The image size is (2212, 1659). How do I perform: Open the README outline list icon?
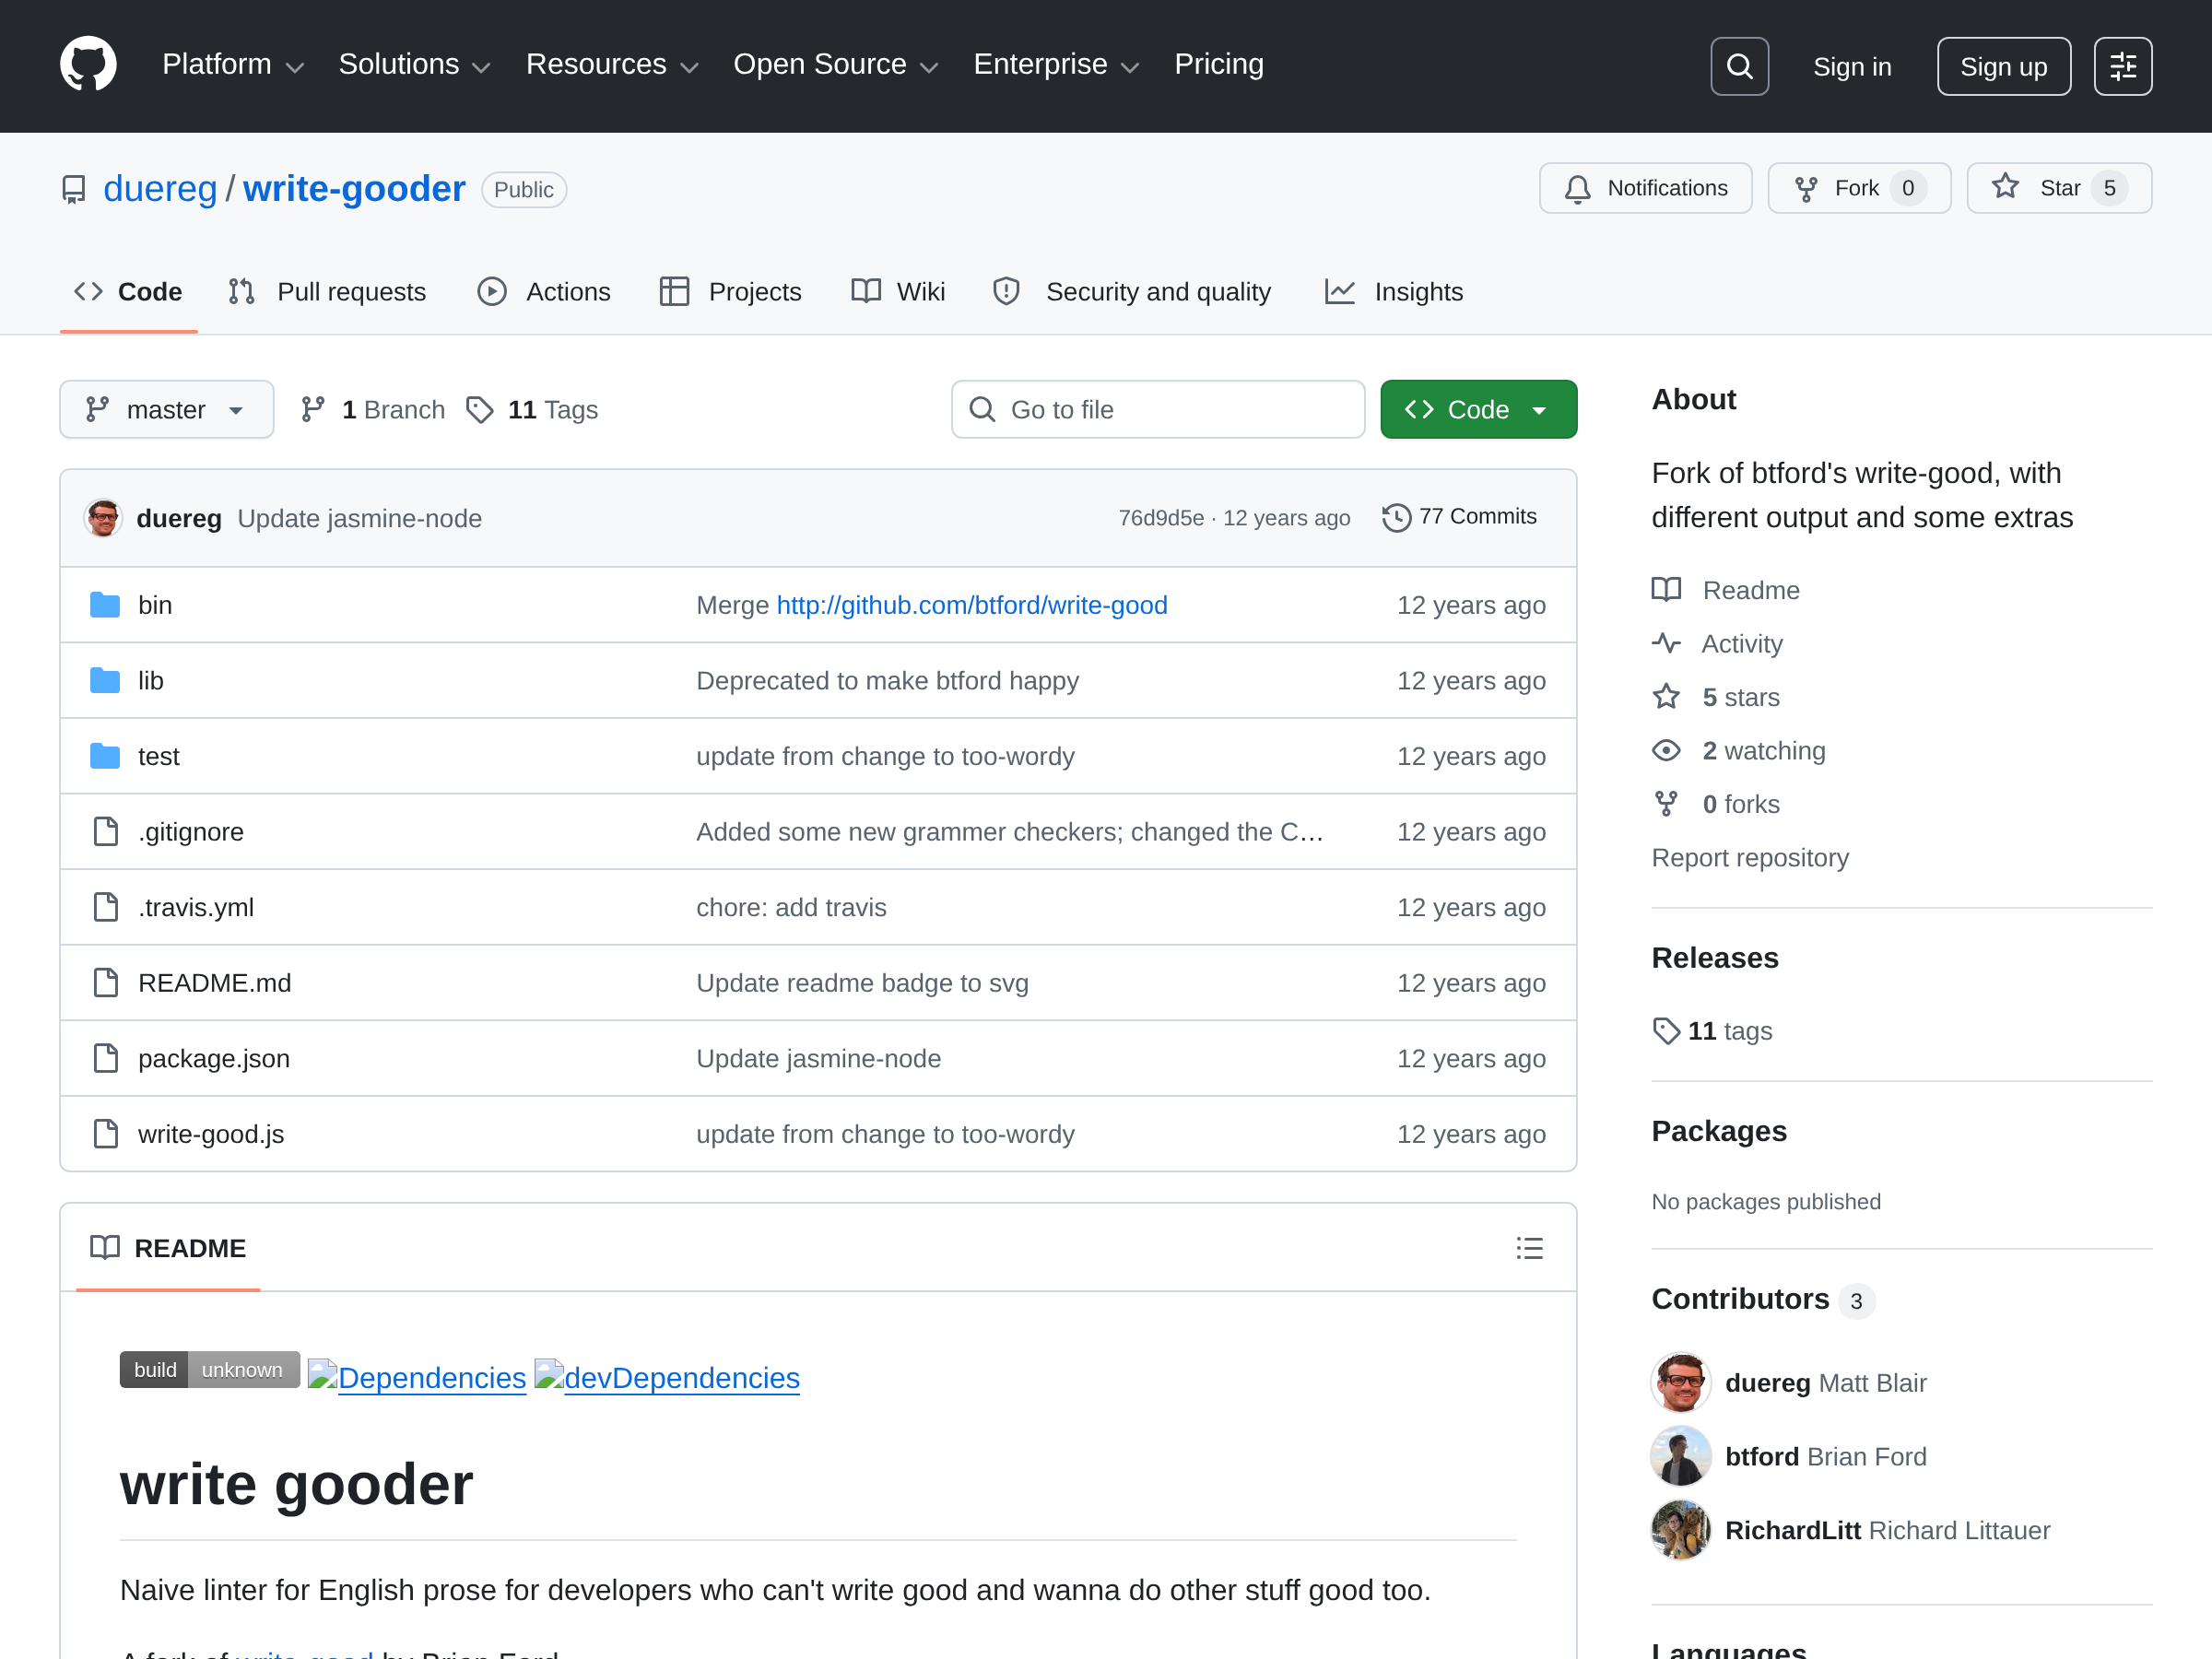point(1528,1248)
